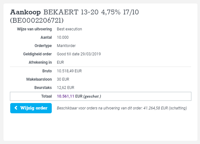Click the Totaal row label
Image resolution: width=200 pixels, height=144 pixels.
(x=46, y=96)
